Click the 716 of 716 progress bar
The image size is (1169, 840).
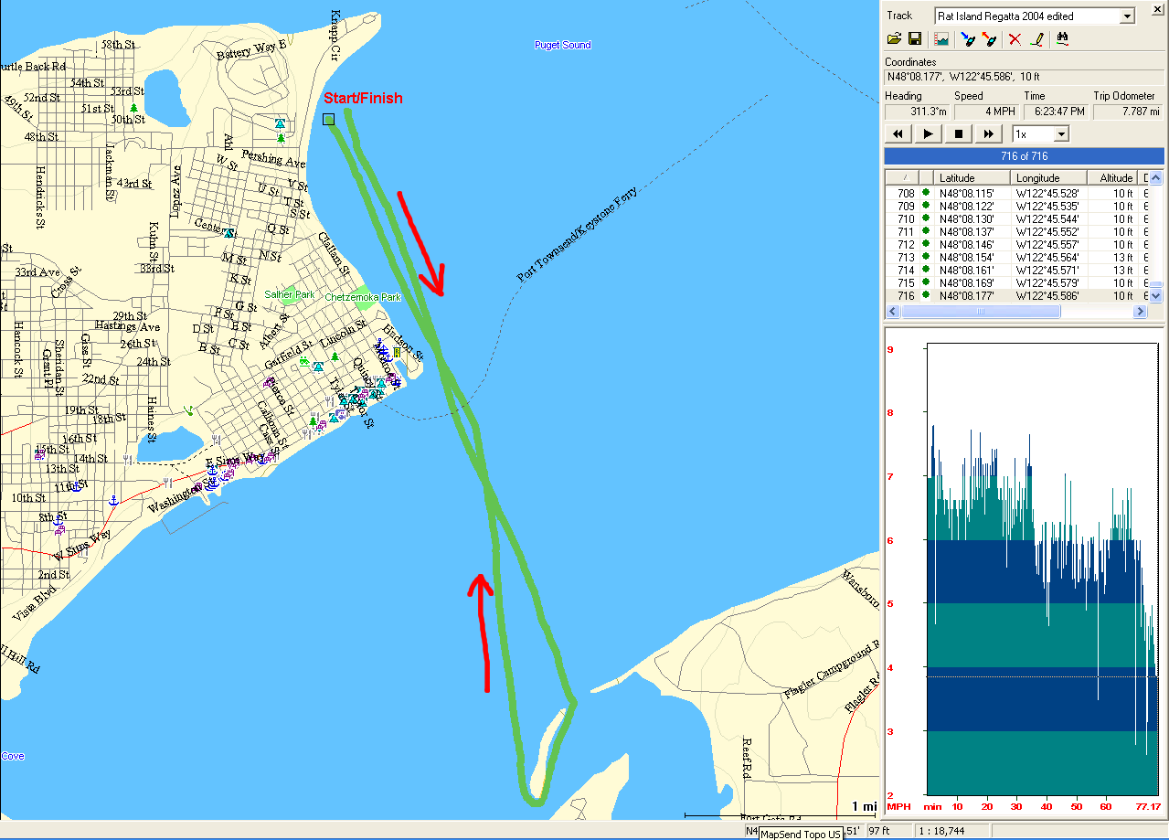[x=1024, y=156]
